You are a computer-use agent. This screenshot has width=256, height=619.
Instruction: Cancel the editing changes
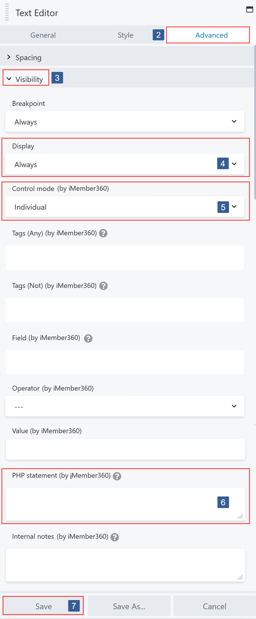215,606
